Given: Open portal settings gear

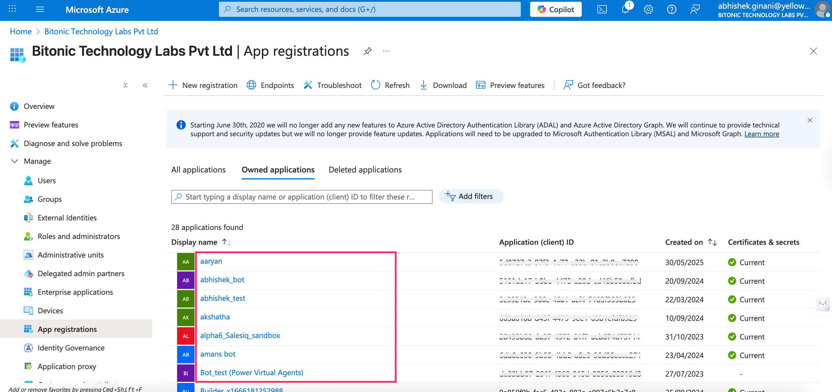Looking at the screenshot, I should click(648, 9).
